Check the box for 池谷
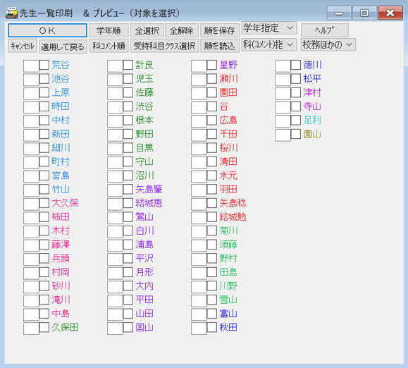The height and width of the screenshot is (368, 408). pos(44,78)
